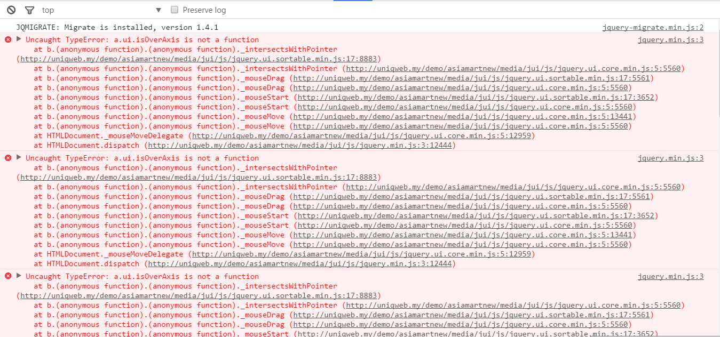Open jquery.min.js:3 link beside the second TypeError
This screenshot has width=720, height=337.
[x=670, y=158]
